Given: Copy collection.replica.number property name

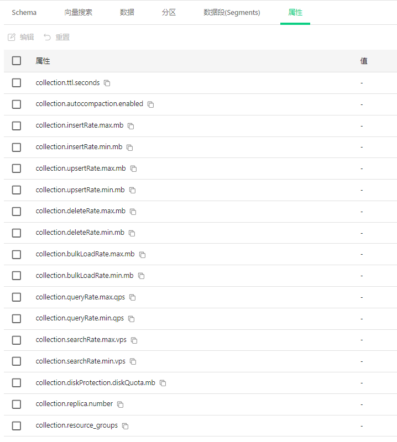Looking at the screenshot, I should pyautogui.click(x=120, y=404).
